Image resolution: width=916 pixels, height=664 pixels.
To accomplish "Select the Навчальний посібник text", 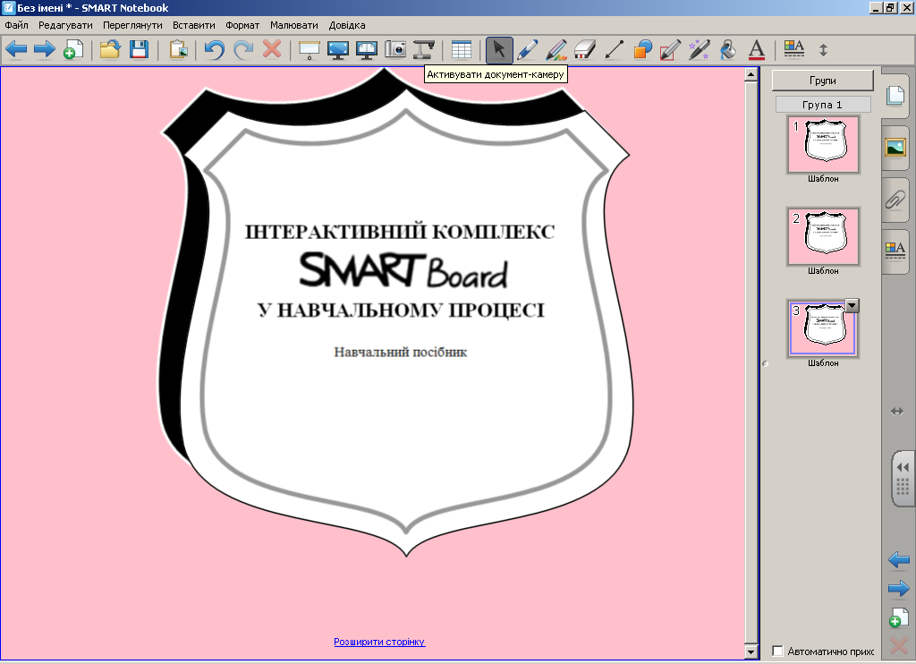I will click(x=400, y=352).
